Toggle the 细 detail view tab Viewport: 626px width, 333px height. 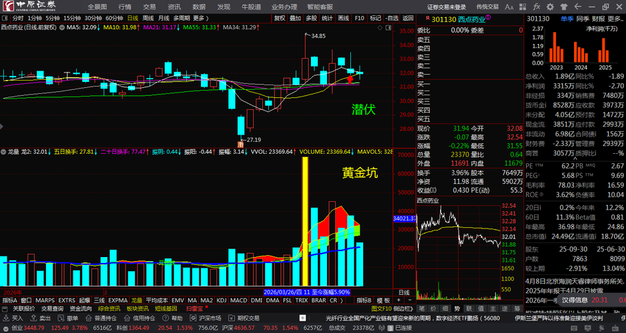[x=445, y=309]
